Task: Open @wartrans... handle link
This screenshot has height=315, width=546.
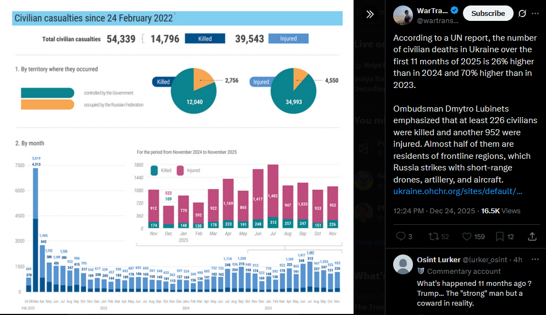Action: pos(438,20)
